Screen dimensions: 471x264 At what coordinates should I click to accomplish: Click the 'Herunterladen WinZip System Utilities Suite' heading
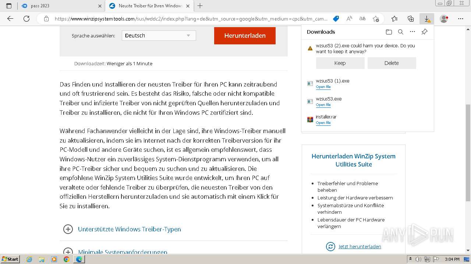354,160
